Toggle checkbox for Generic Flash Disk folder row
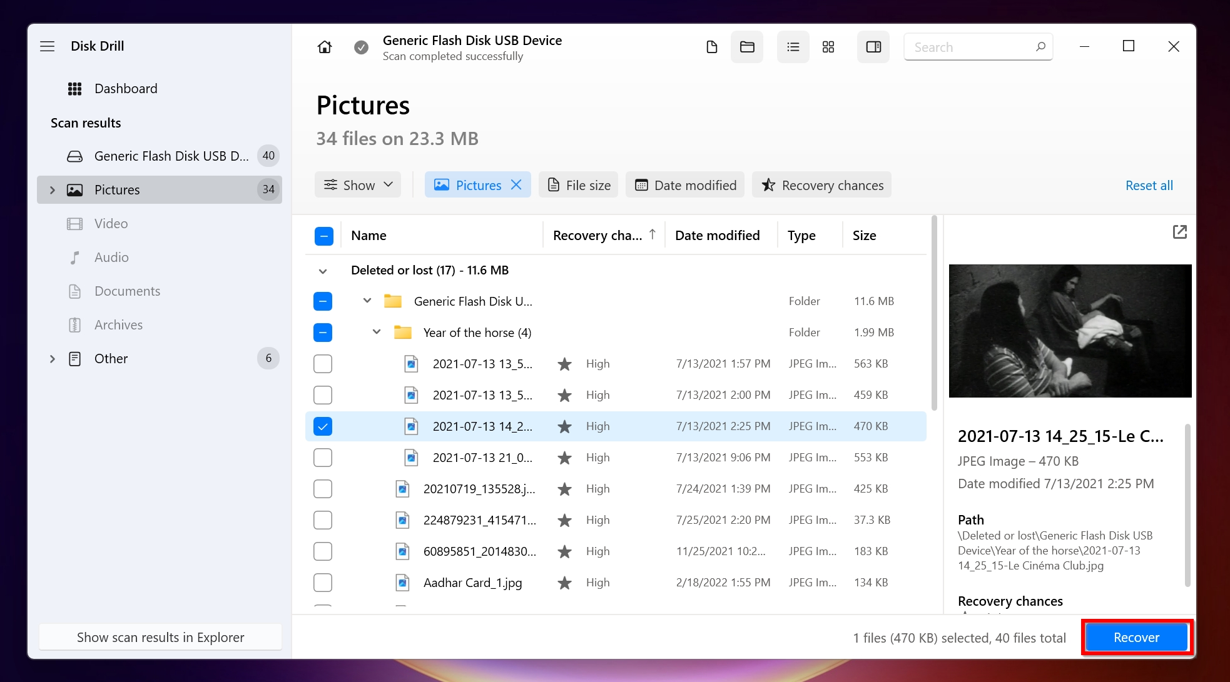 point(323,301)
